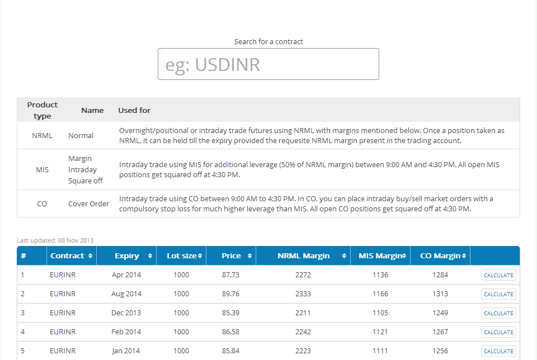Click MIS margin value 1166
The height and width of the screenshot is (360, 537).
(380, 294)
